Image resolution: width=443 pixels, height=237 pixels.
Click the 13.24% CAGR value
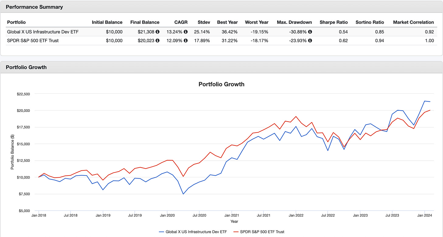[174, 32]
